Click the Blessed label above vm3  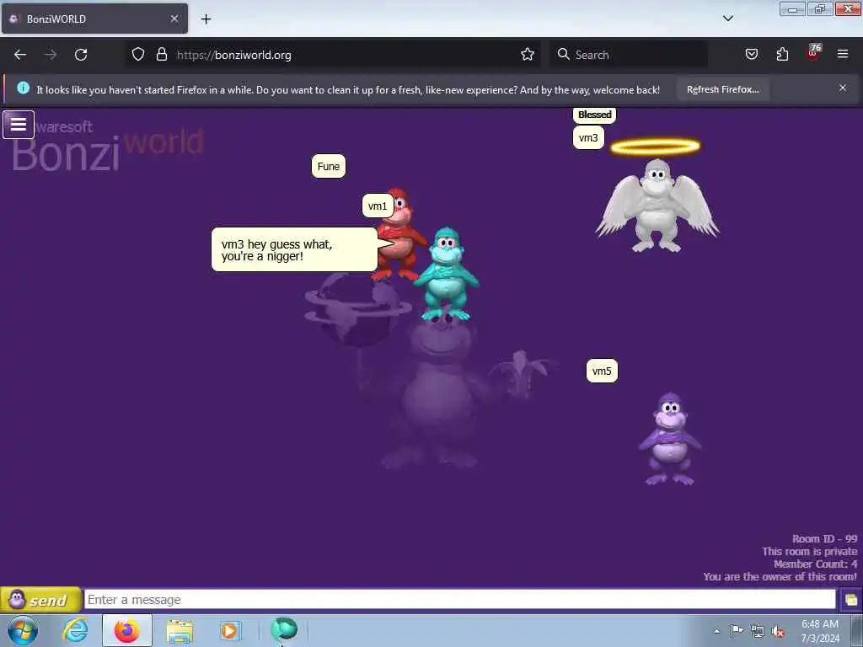(594, 115)
